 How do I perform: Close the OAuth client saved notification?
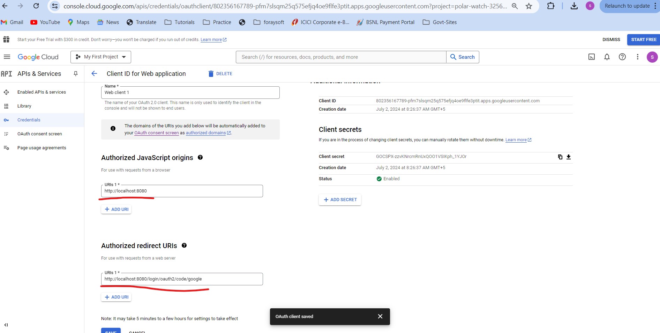pos(380,316)
